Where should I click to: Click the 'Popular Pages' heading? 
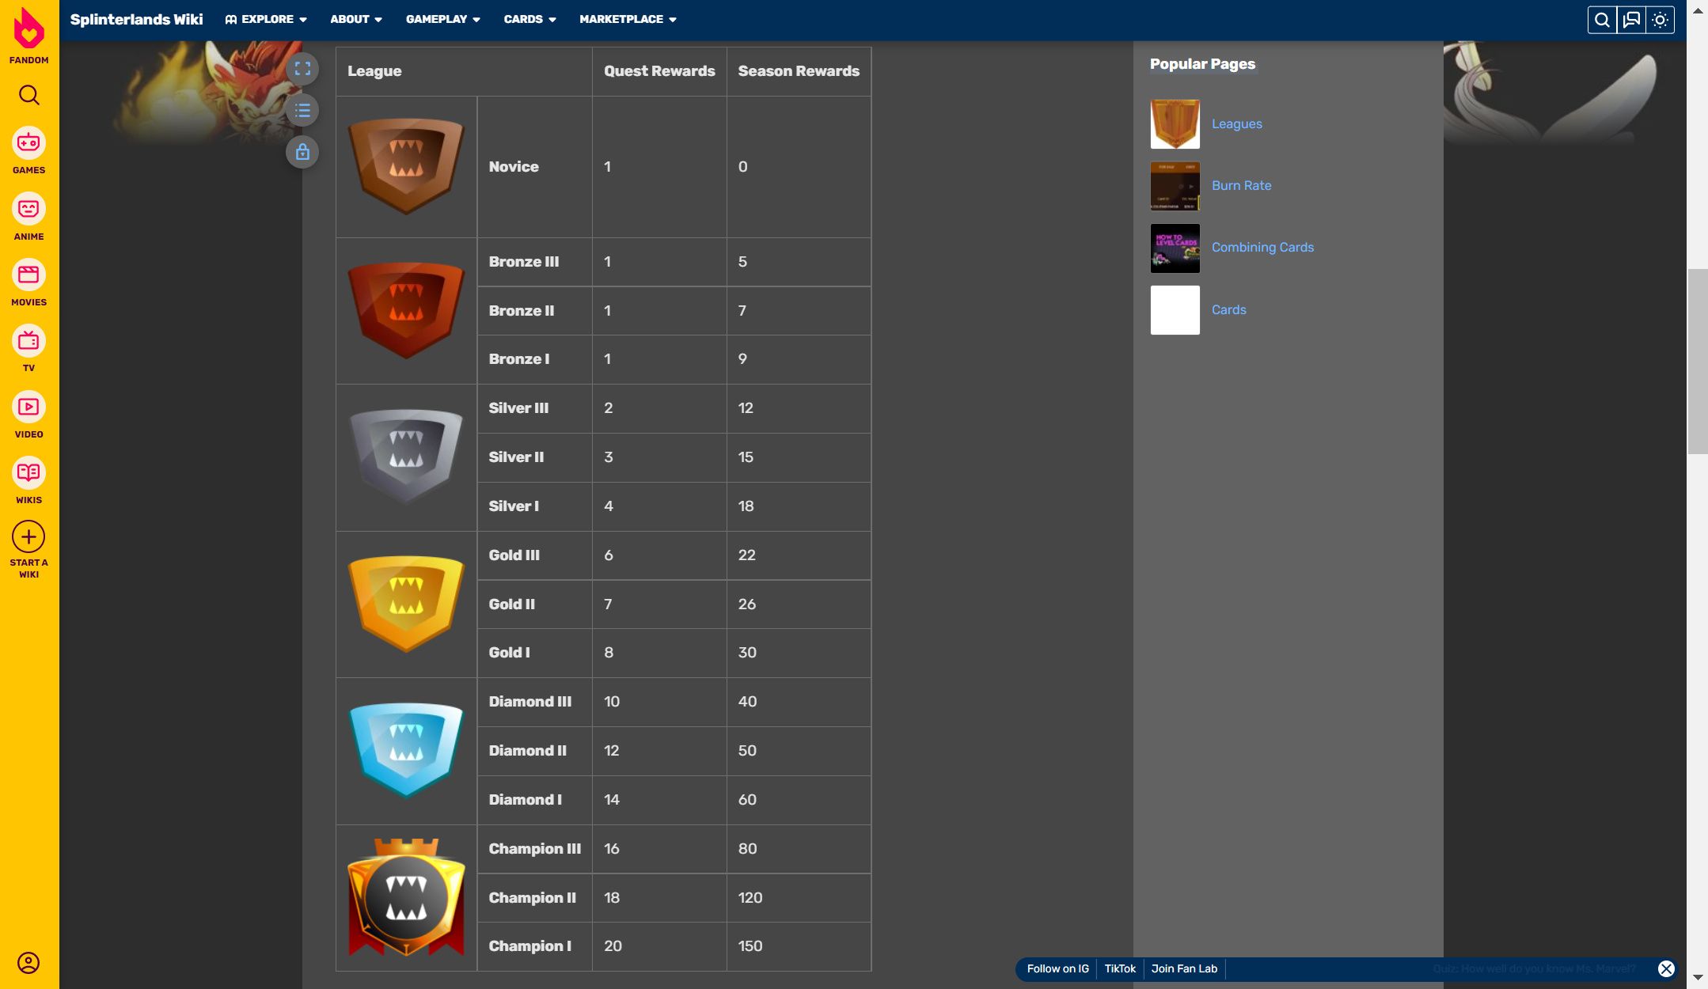click(x=1202, y=64)
